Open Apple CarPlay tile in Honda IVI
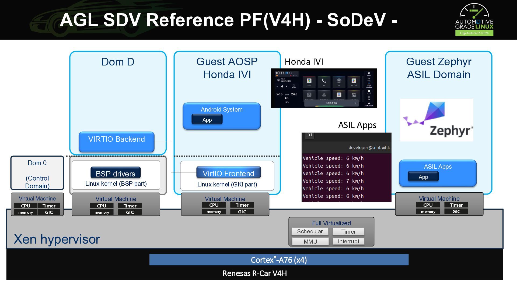Viewport: 517px width, 291px height. pyautogui.click(x=309, y=95)
